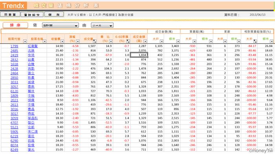Image resolution: width=275 pixels, height=154 pixels.
Task: Click the red 排序 sort button
Action: click(x=15, y=25)
